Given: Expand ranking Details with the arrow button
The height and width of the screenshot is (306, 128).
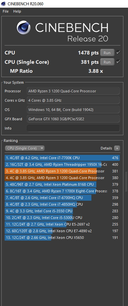Looking at the screenshot, I should [117, 148].
